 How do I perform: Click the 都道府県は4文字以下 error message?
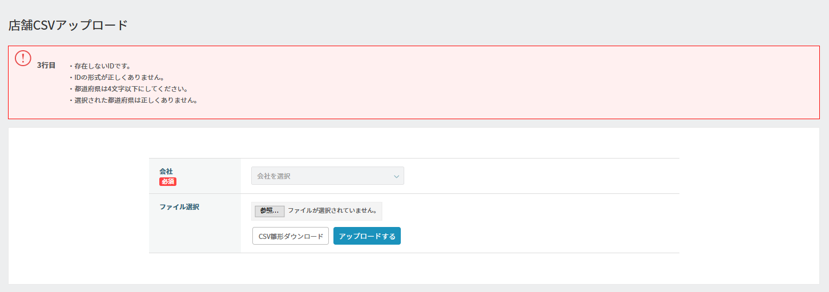(131, 89)
